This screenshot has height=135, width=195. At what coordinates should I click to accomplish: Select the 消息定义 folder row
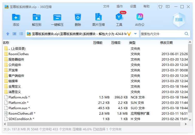click(95, 92)
